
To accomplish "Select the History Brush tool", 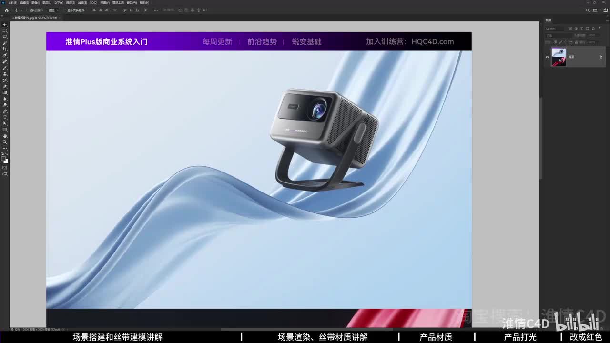I will point(5,80).
